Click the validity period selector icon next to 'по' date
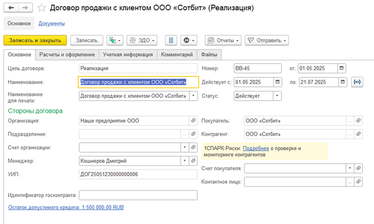374x224 pixels. pos(357,82)
